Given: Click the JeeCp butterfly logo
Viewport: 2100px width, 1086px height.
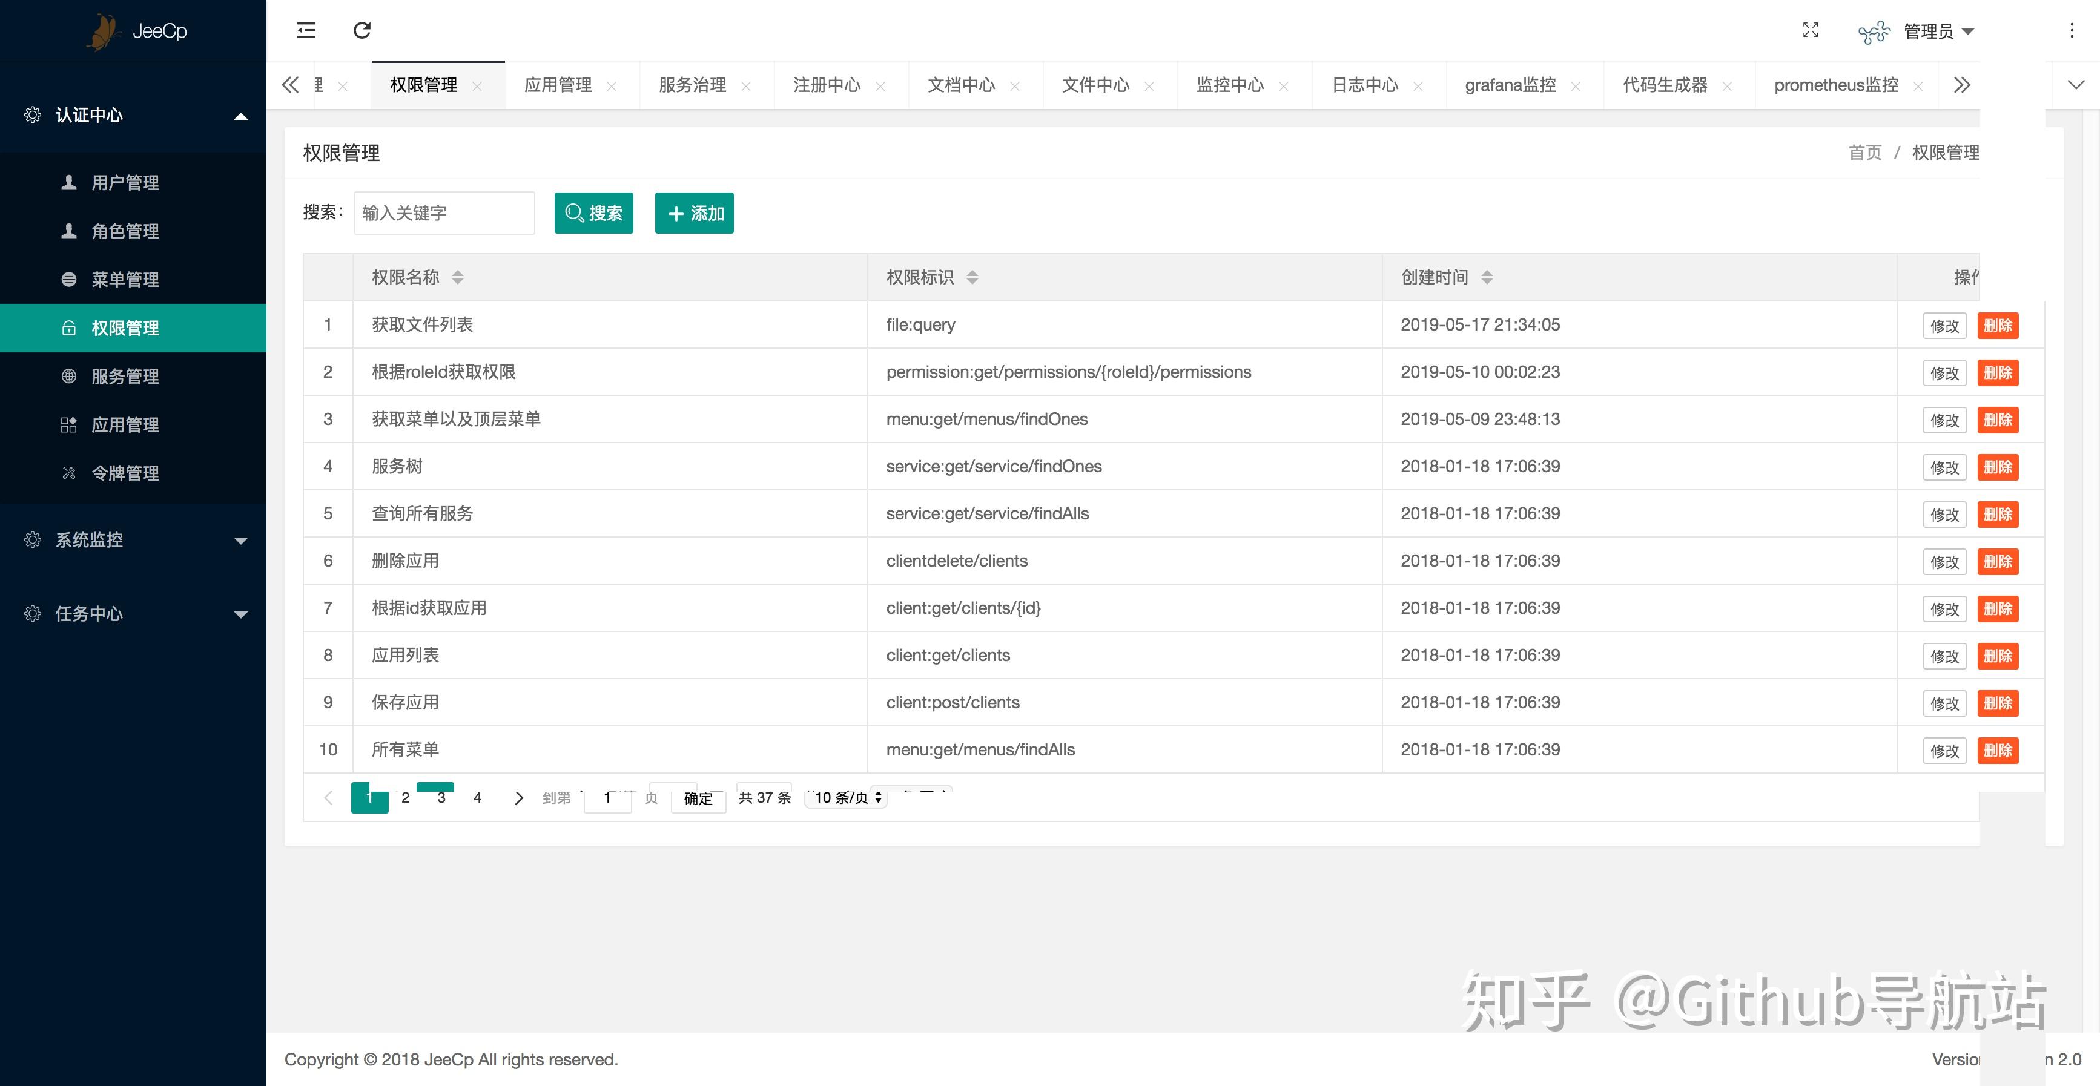Looking at the screenshot, I should point(104,30).
